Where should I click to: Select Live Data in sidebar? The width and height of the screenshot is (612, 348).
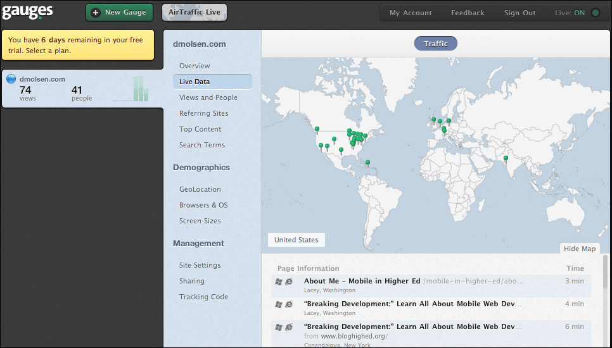pos(212,82)
